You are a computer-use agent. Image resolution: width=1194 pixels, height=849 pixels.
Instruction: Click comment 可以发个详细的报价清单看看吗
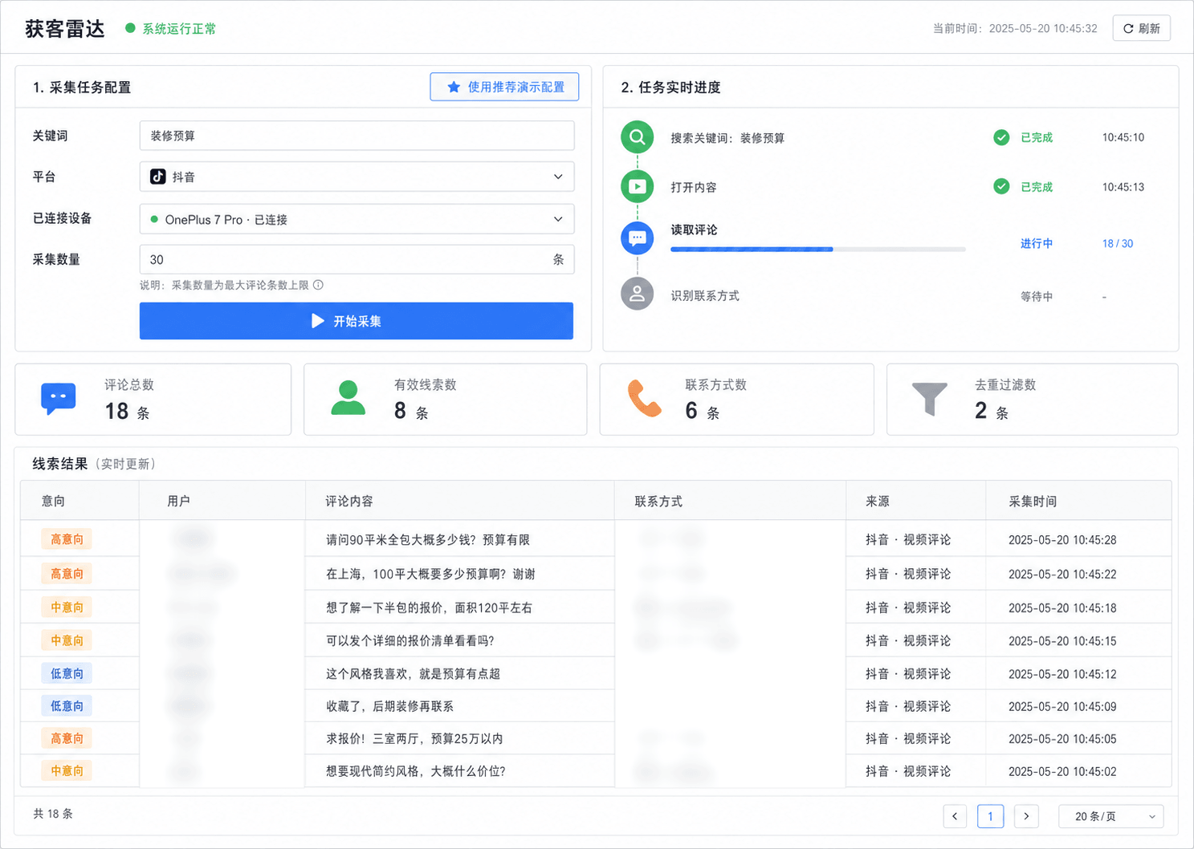[x=410, y=641]
